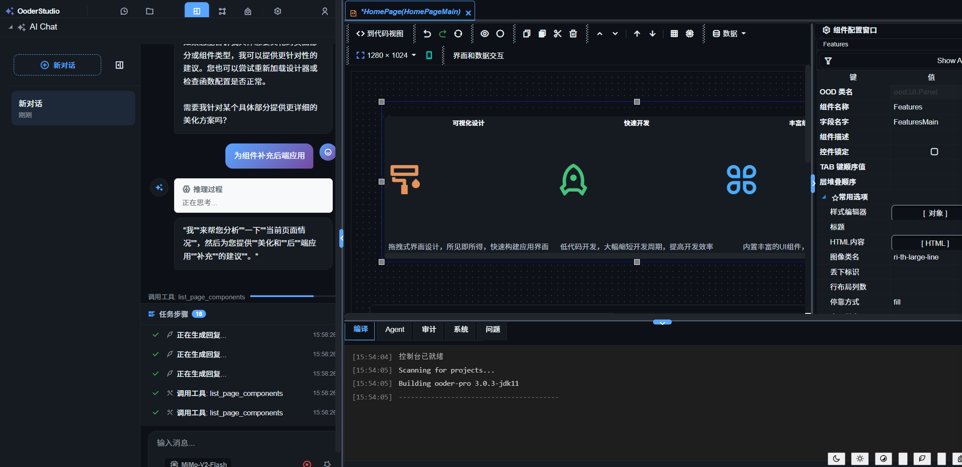Click the chip component icon in toolbar
Image resolution: width=962 pixels, height=467 pixels.
point(690,34)
